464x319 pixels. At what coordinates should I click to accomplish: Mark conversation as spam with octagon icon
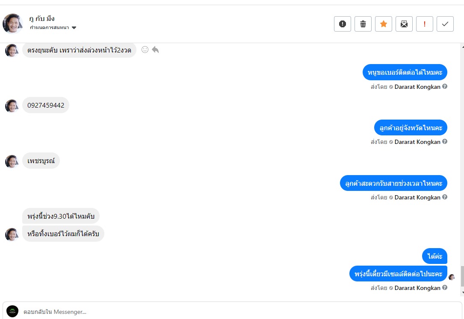[342, 24]
